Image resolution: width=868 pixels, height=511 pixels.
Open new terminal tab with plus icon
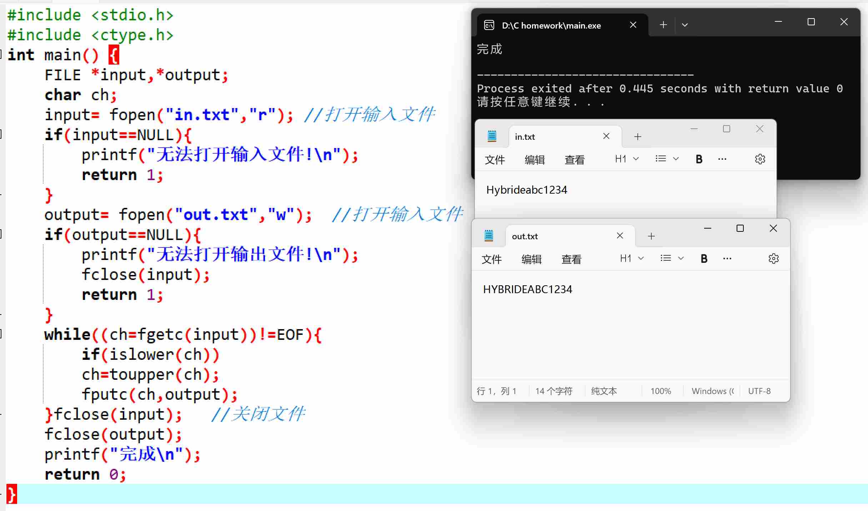point(663,25)
